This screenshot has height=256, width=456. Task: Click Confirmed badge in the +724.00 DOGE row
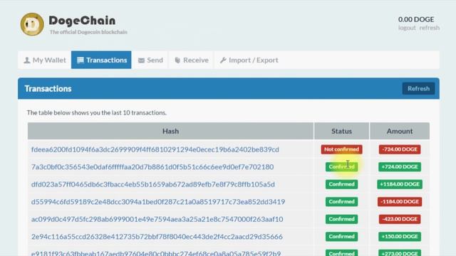341,167
